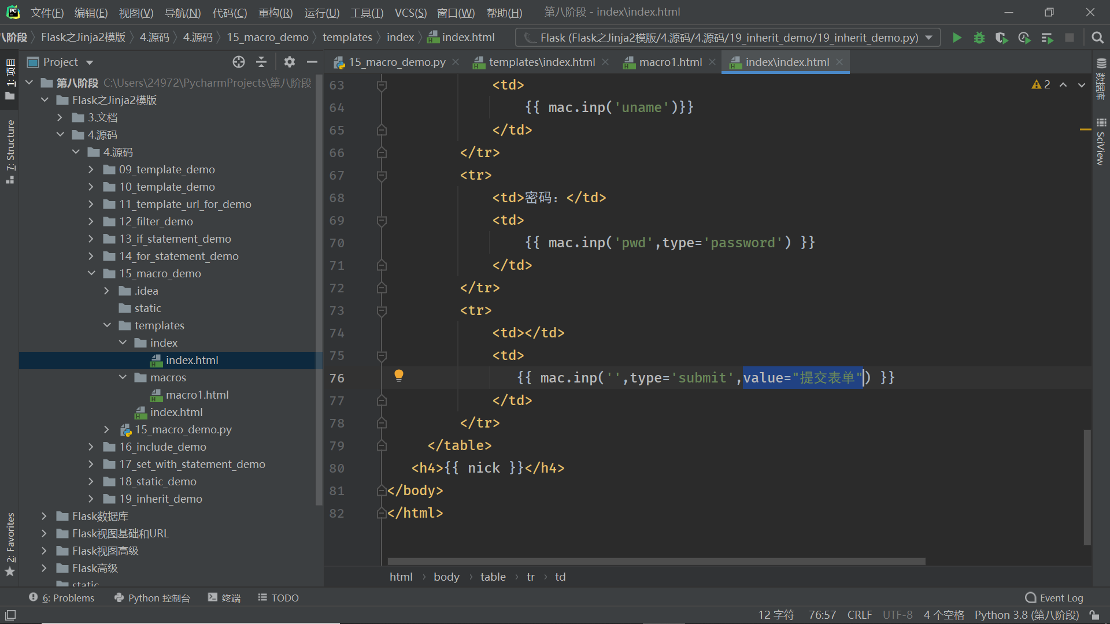Click the UTF-8 encoding status
This screenshot has height=624, width=1110.
tap(897, 615)
